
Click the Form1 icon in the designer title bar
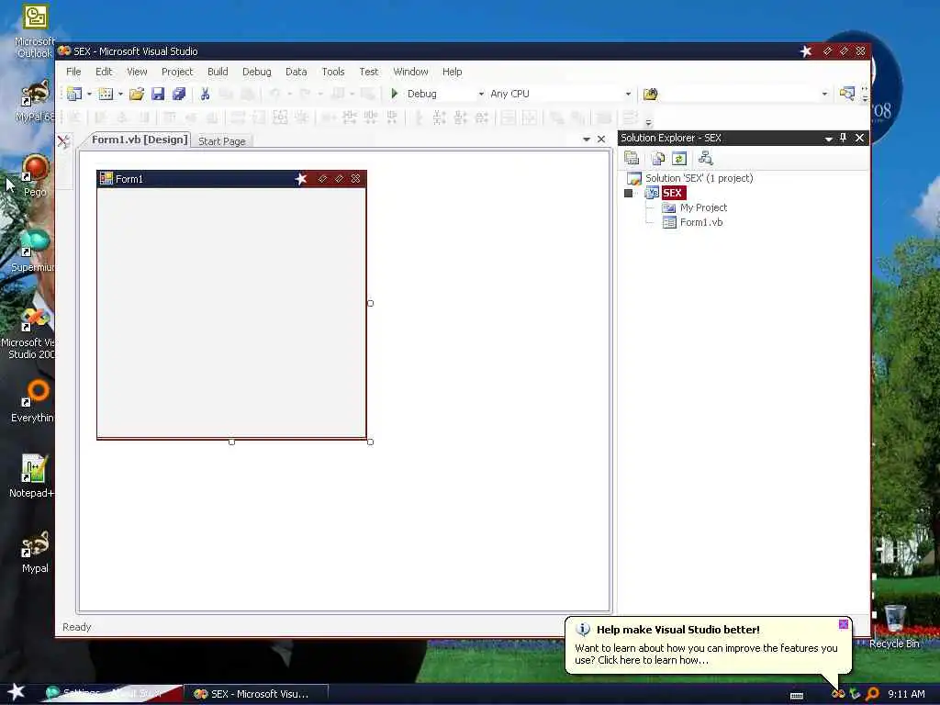point(106,179)
